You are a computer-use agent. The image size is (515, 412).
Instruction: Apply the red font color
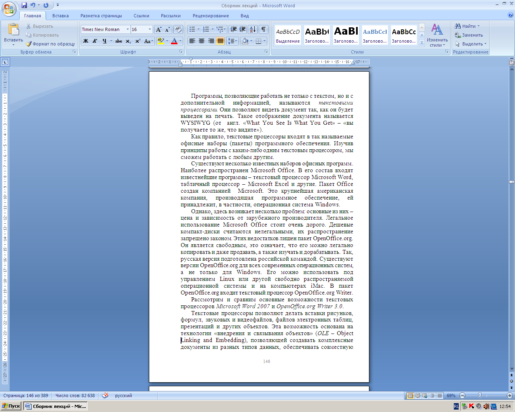click(174, 41)
